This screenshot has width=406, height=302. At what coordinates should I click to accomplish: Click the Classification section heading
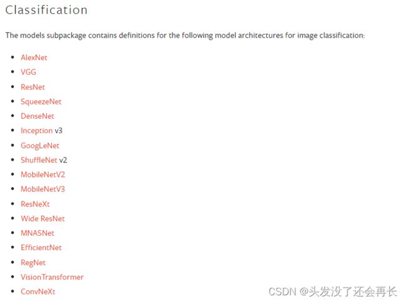pyautogui.click(x=46, y=10)
